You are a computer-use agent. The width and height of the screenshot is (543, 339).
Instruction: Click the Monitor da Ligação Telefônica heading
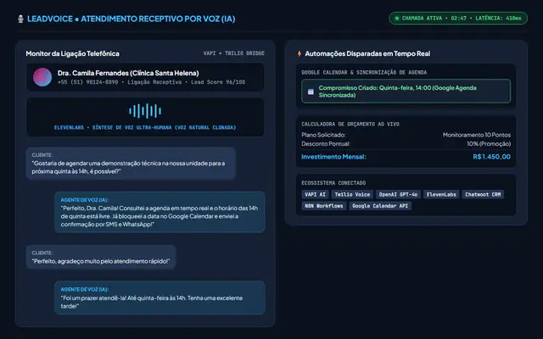[72, 53]
